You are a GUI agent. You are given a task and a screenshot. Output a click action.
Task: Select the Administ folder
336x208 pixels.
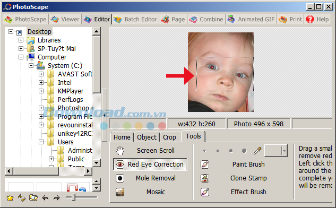80,150
